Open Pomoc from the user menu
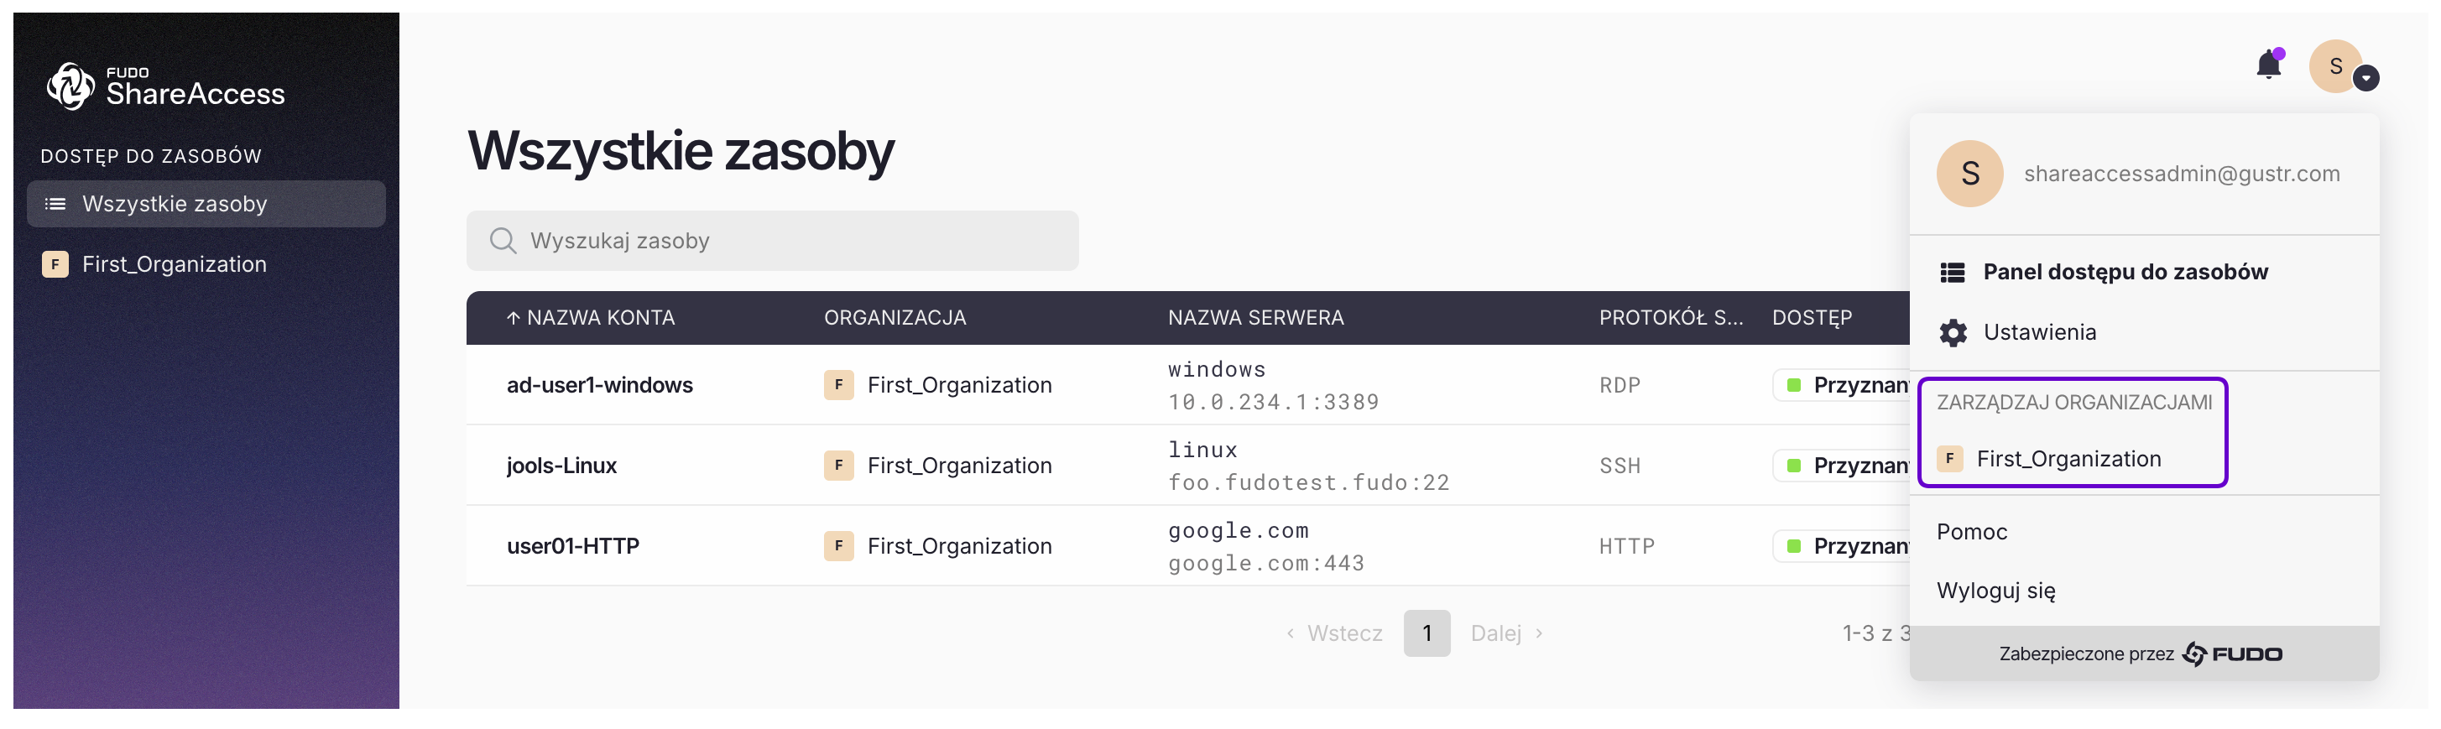 click(1971, 532)
